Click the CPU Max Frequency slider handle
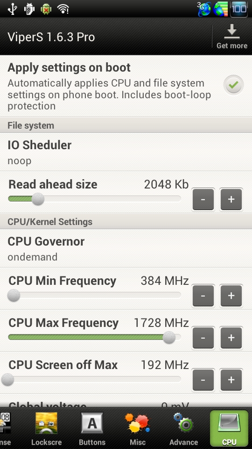Image resolution: width=252 pixels, height=449 pixels. coord(169,337)
